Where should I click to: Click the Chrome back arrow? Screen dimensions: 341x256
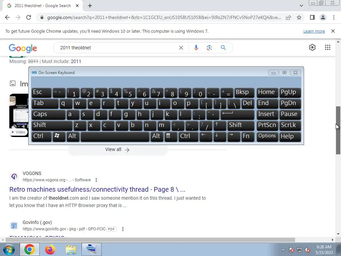click(7, 17)
